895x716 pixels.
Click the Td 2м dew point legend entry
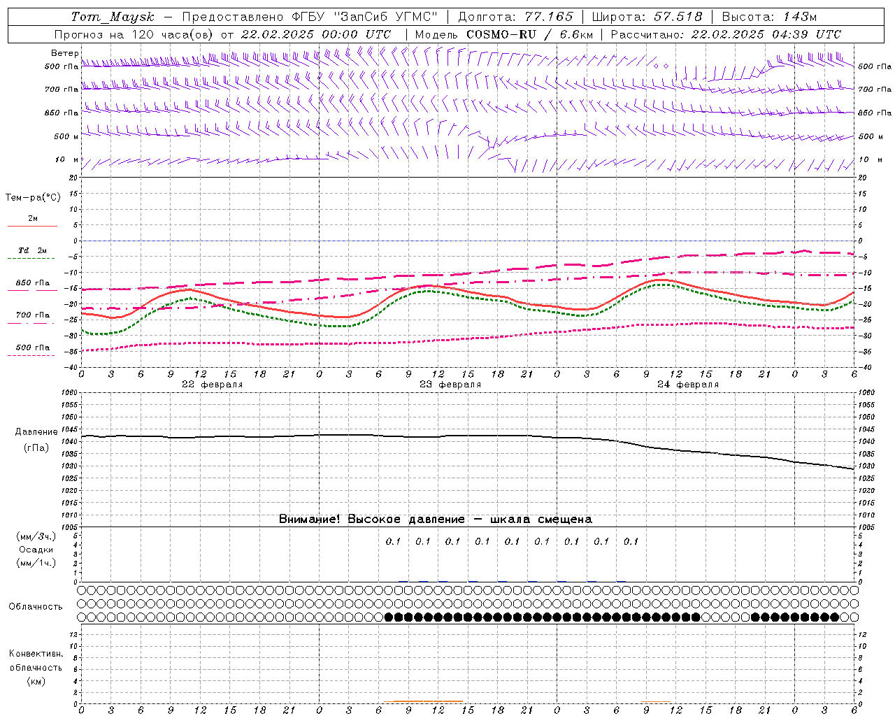coord(32,250)
